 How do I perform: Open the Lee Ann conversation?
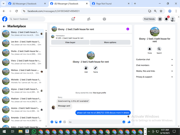point(22,43)
